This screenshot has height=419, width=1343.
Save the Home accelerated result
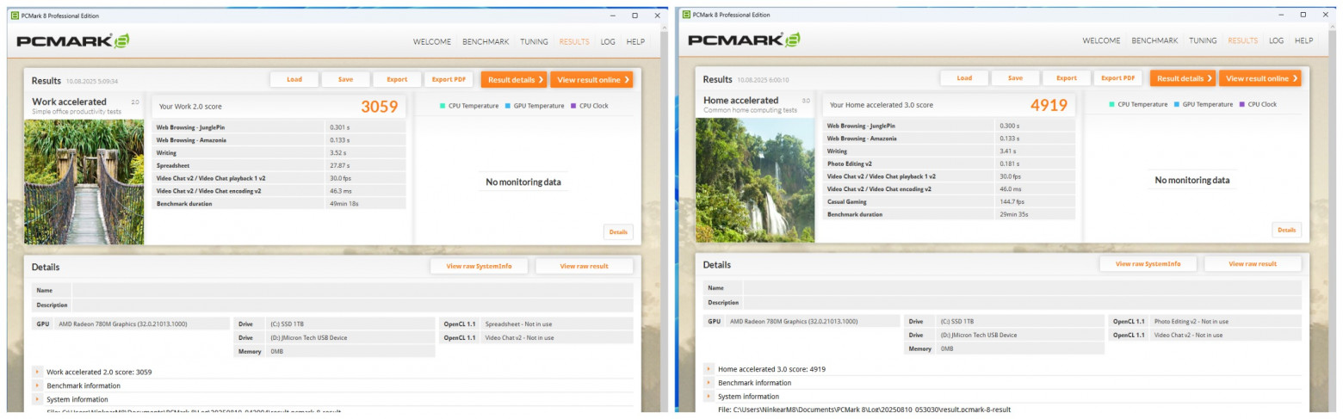(1015, 78)
